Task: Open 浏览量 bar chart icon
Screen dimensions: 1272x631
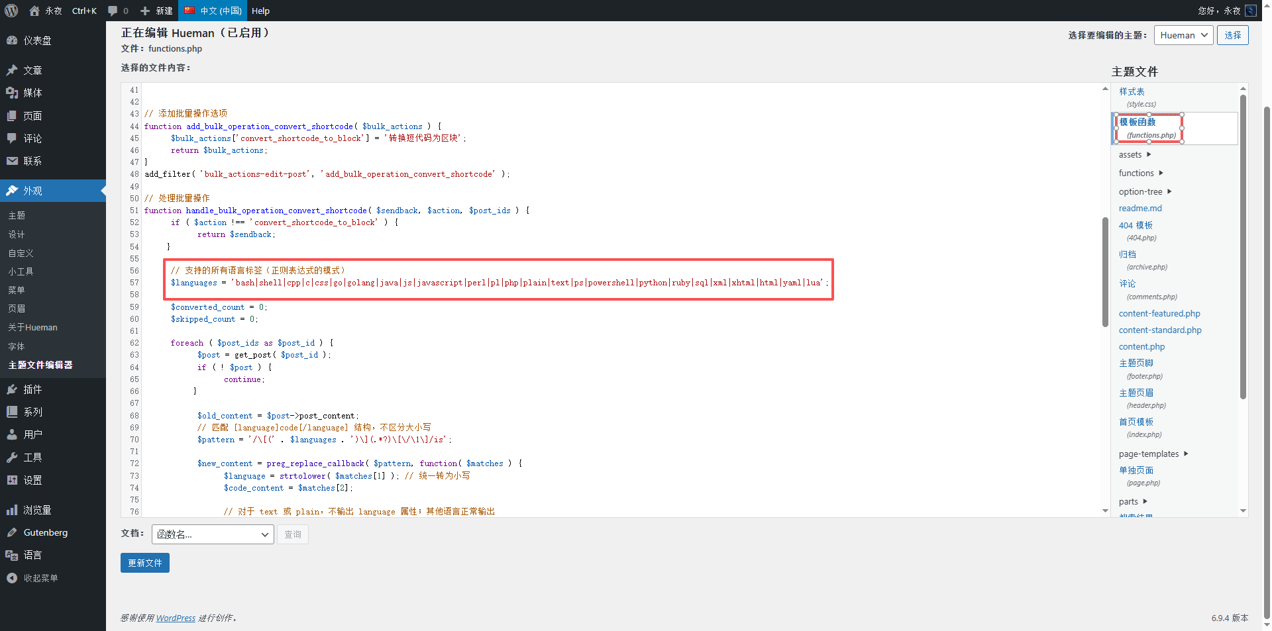Action: pyautogui.click(x=12, y=510)
